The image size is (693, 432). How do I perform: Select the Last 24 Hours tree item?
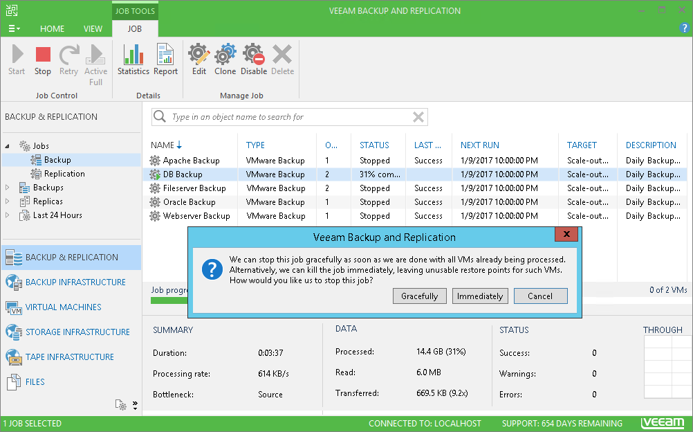57,215
